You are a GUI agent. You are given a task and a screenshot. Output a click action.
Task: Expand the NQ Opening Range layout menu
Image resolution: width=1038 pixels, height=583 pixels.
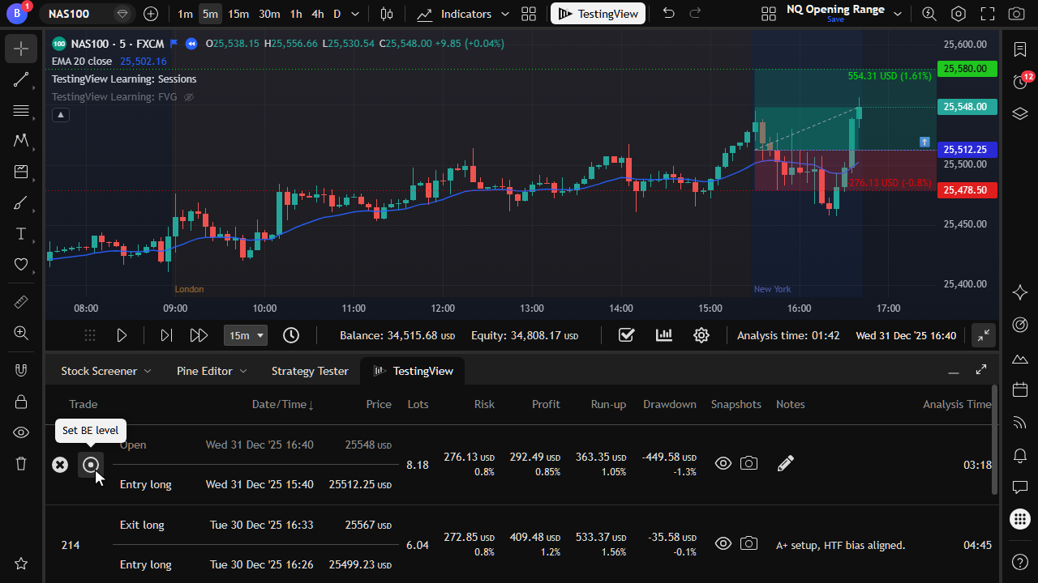pos(898,14)
